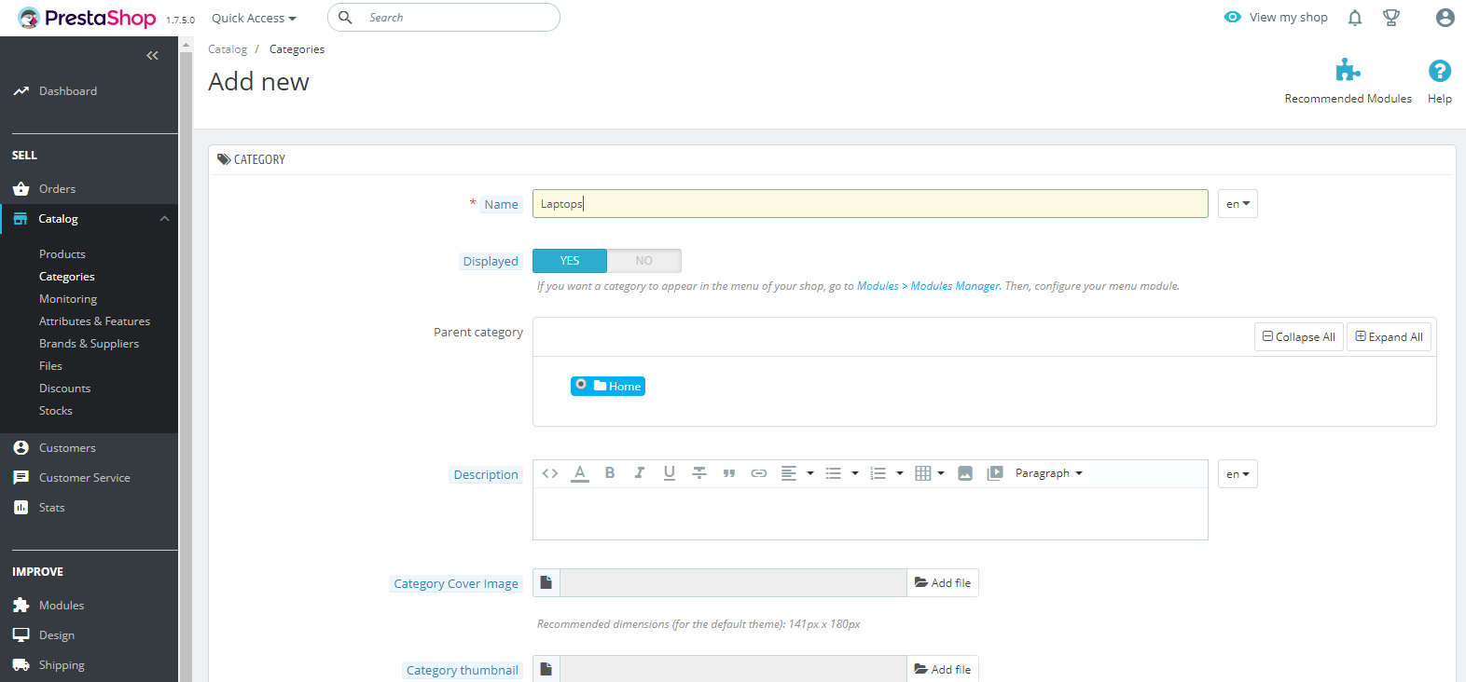Choose the text color tool in the editor

[x=580, y=473]
